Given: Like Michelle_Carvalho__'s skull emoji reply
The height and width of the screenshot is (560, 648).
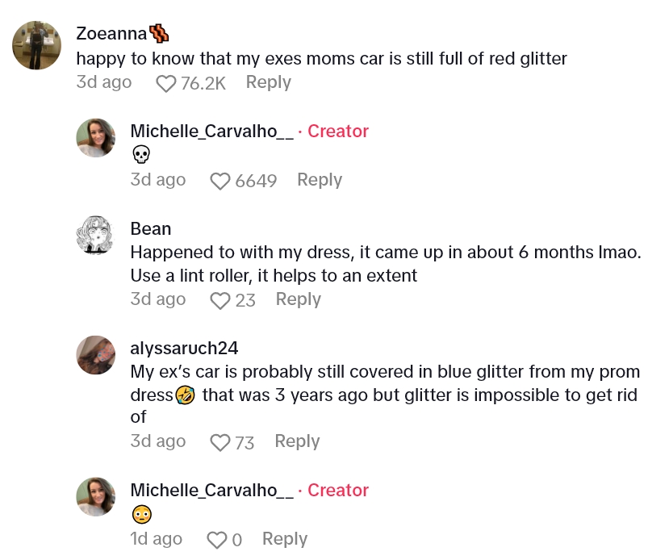Looking at the screenshot, I should click(x=220, y=181).
